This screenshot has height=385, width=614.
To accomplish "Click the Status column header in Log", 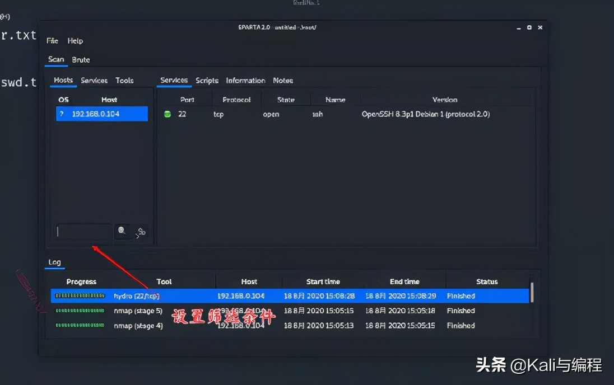I will pyautogui.click(x=487, y=281).
